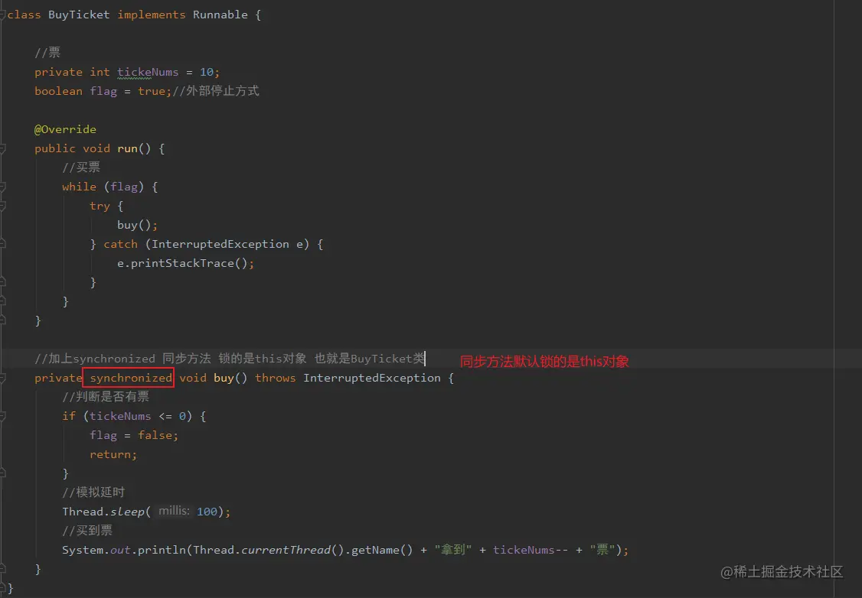Collapse the catch block fold marker

tap(2, 244)
